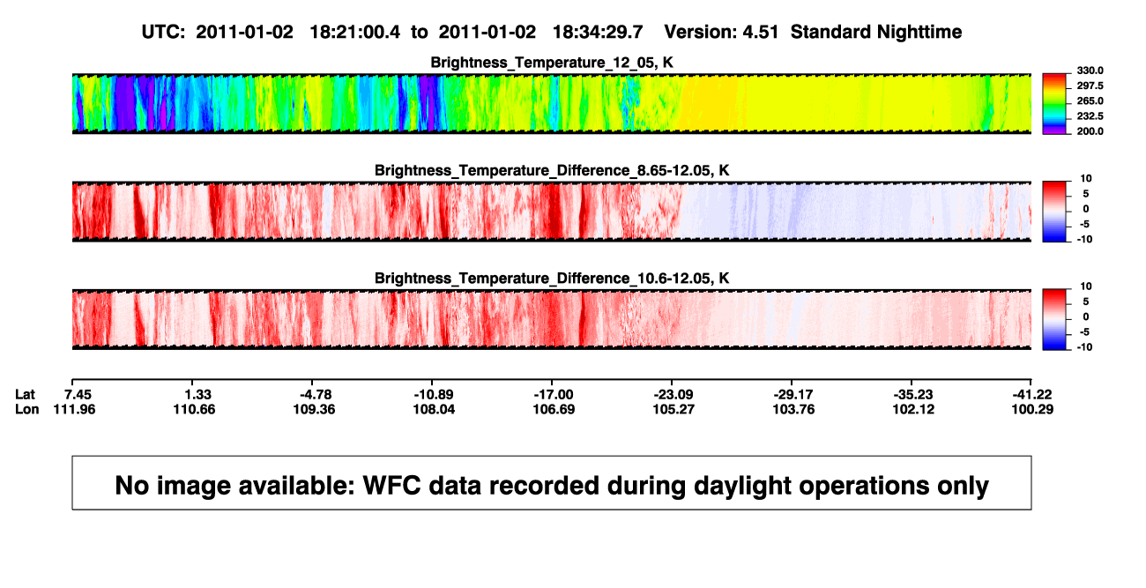Image resolution: width=1146 pixels, height=588 pixels.
Task: Click longitude value 106.69
Action: [554, 409]
